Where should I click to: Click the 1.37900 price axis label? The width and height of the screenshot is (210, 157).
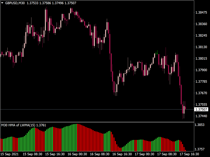click(201, 70)
